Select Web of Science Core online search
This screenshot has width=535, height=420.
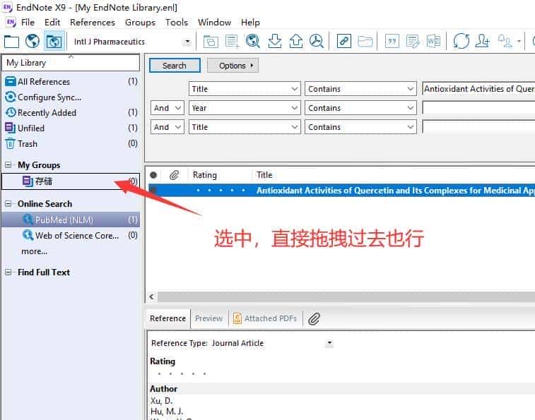click(x=71, y=235)
